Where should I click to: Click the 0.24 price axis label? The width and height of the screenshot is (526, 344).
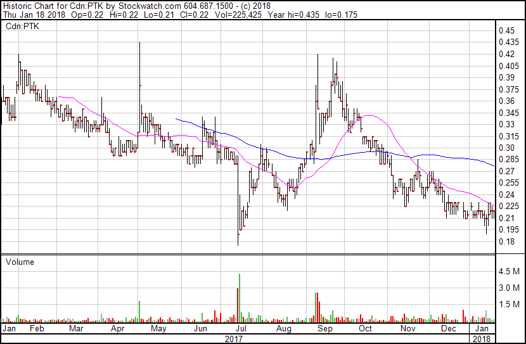506,194
